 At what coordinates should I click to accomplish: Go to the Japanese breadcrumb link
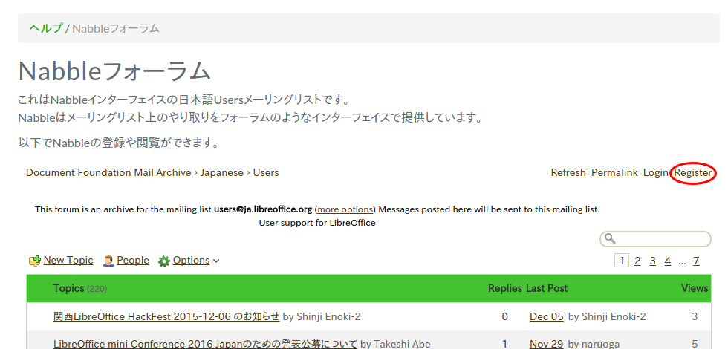pyautogui.click(x=222, y=172)
